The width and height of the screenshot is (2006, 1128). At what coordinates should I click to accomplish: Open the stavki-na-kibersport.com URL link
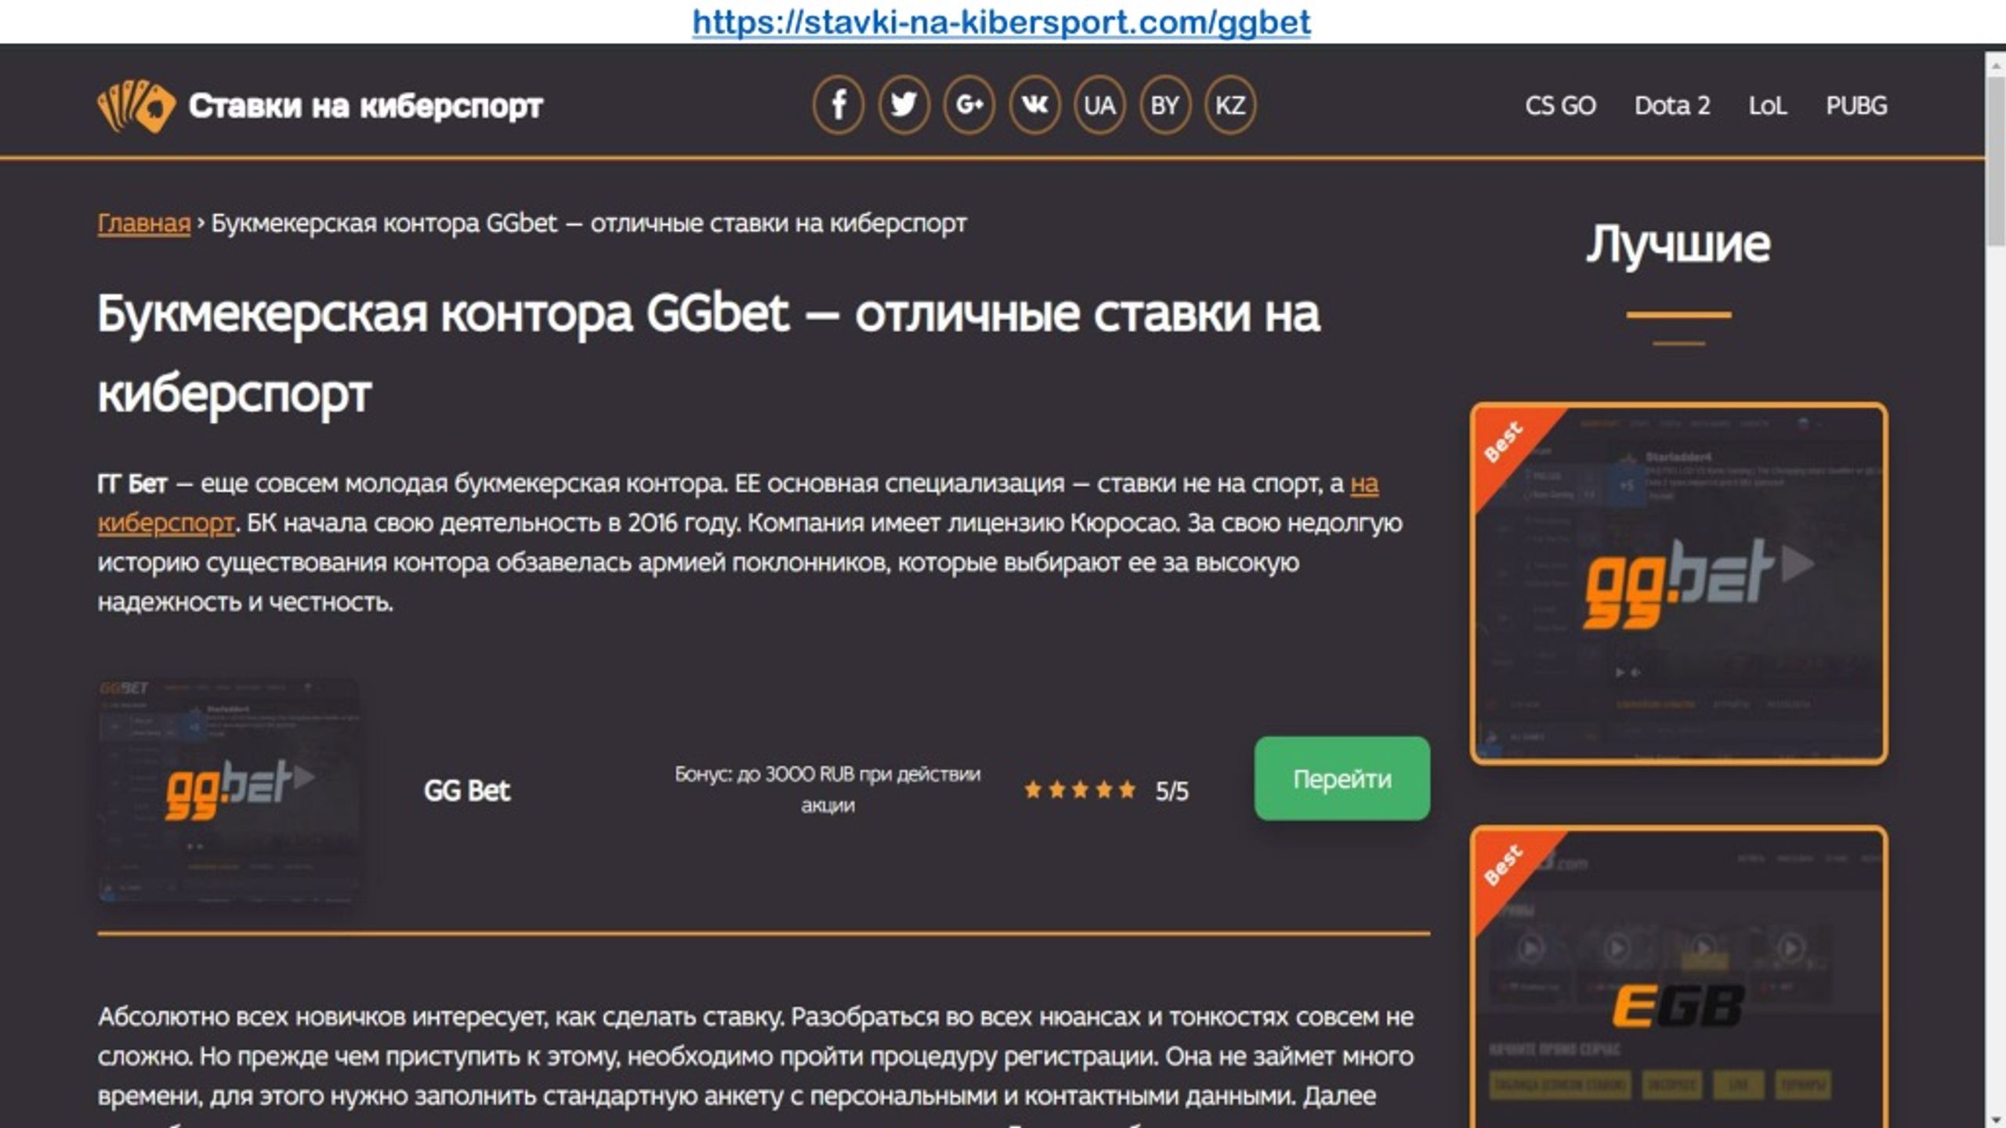tap(1001, 22)
